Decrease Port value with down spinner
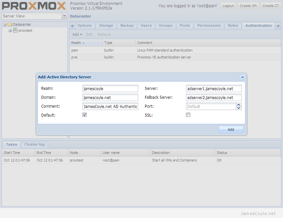 (x=238, y=108)
